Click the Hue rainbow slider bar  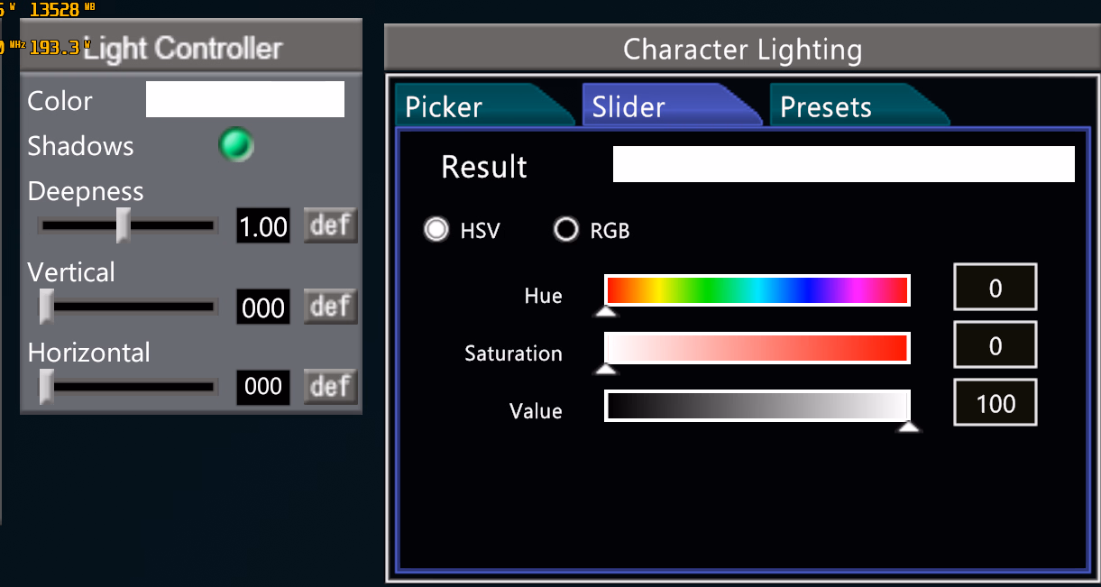pos(757,290)
